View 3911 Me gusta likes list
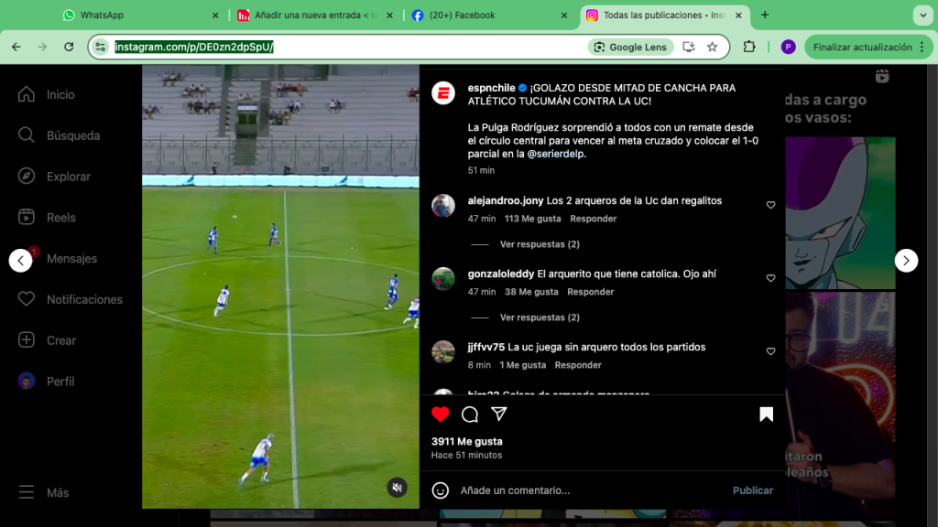Screen dimensions: 938x527 tap(466, 442)
